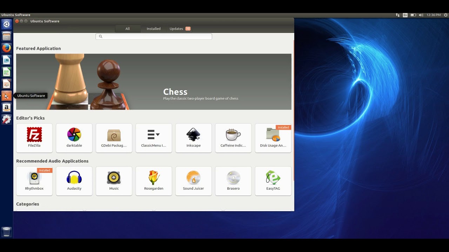The height and width of the screenshot is (252, 449).
Task: Close the Ubuntu Software window
Action: 17,21
